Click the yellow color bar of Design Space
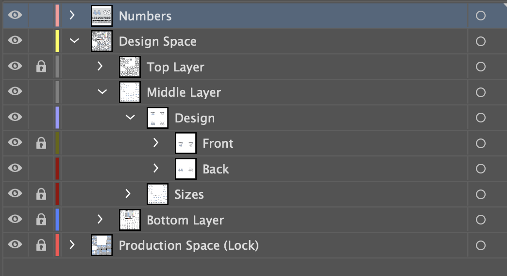This screenshot has height=276, width=507. [x=57, y=41]
